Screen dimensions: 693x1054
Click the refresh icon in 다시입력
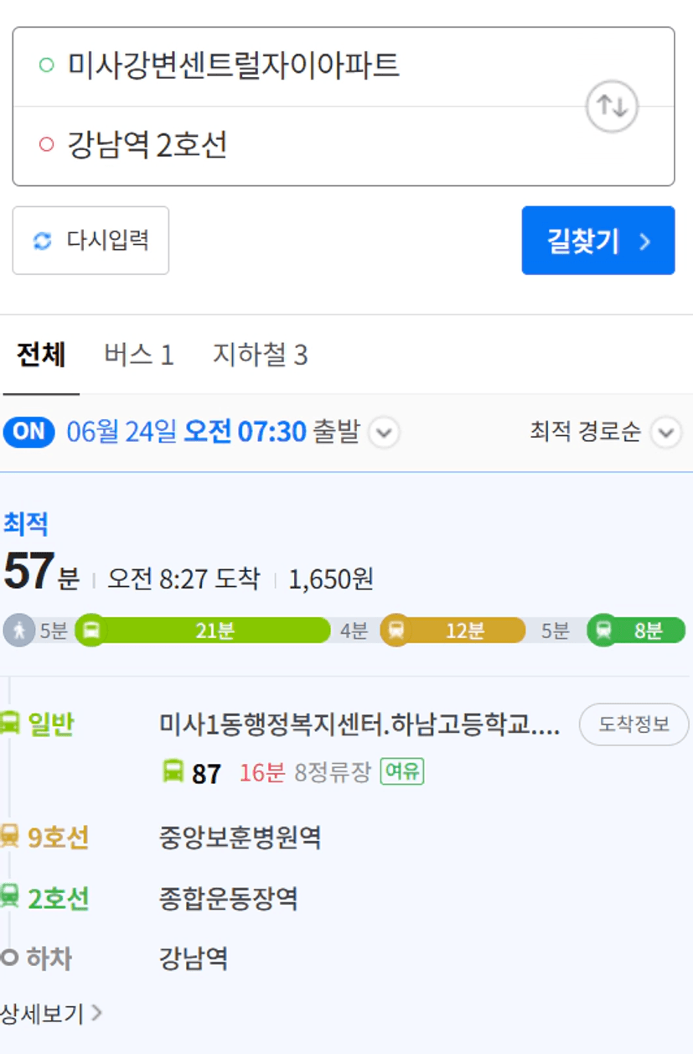pos(42,241)
